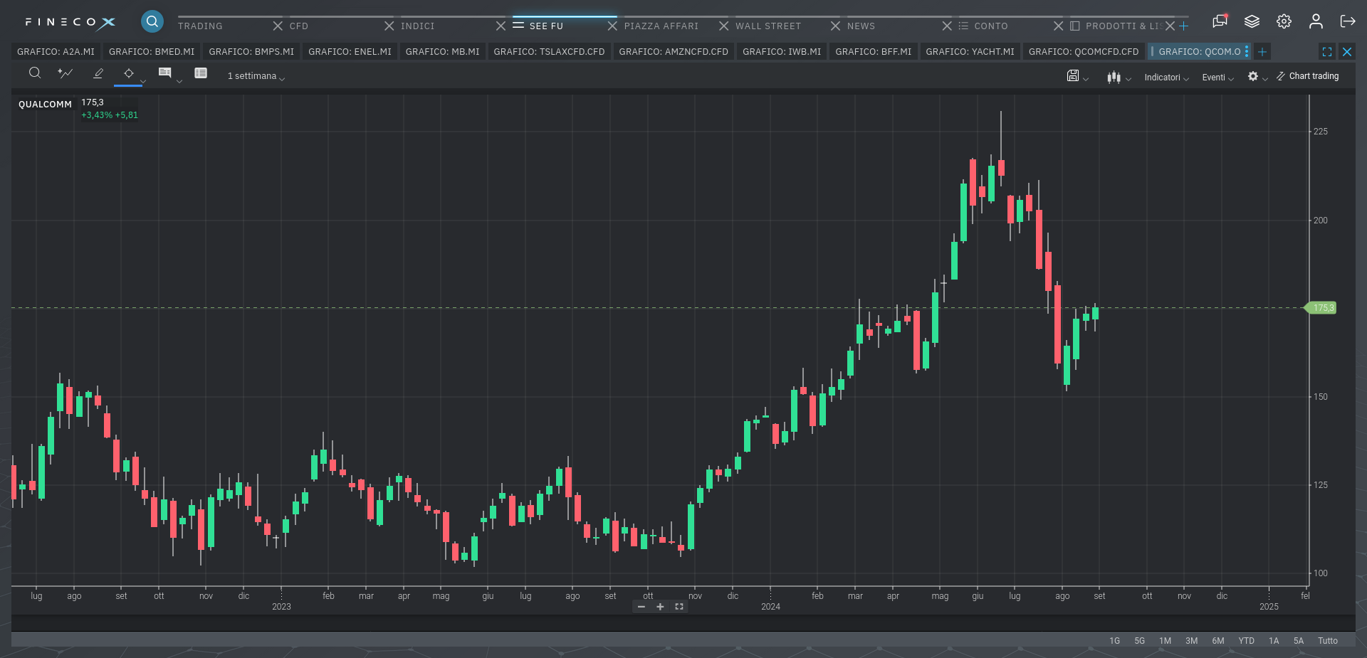
Task: Open the GRAFICO: A2A.MI chart tab
Action: click(x=56, y=52)
